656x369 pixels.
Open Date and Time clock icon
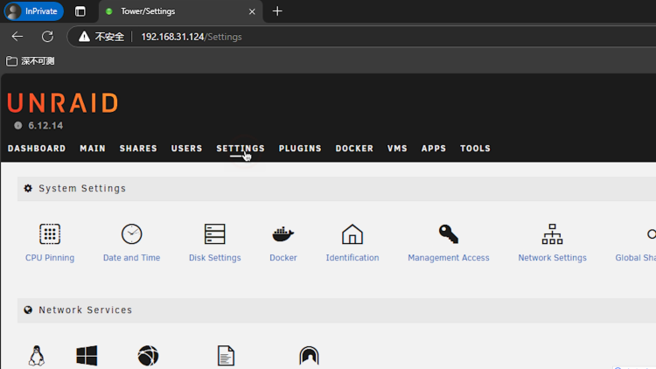(131, 233)
